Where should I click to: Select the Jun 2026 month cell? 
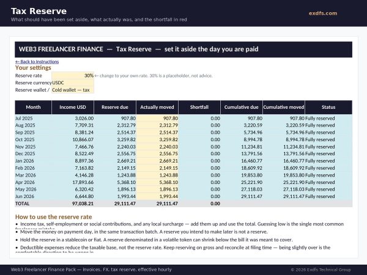[x=33, y=196]
